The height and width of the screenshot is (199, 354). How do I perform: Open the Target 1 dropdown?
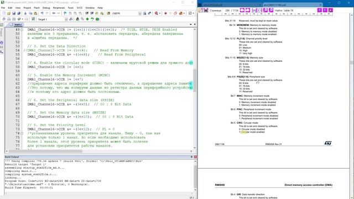(x=66, y=19)
